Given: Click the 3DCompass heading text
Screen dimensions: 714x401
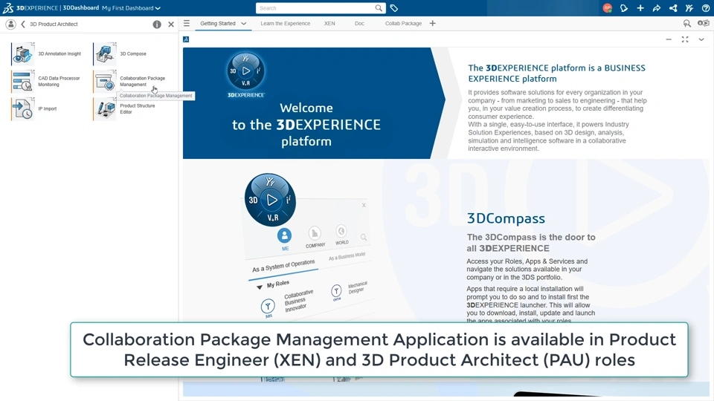Looking at the screenshot, I should (x=506, y=218).
